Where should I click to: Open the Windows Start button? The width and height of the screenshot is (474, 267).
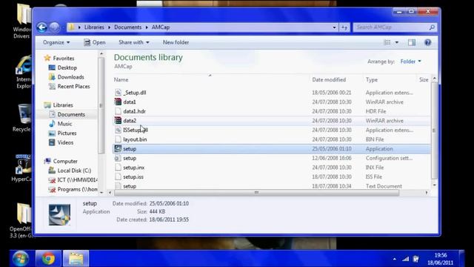tap(21, 258)
